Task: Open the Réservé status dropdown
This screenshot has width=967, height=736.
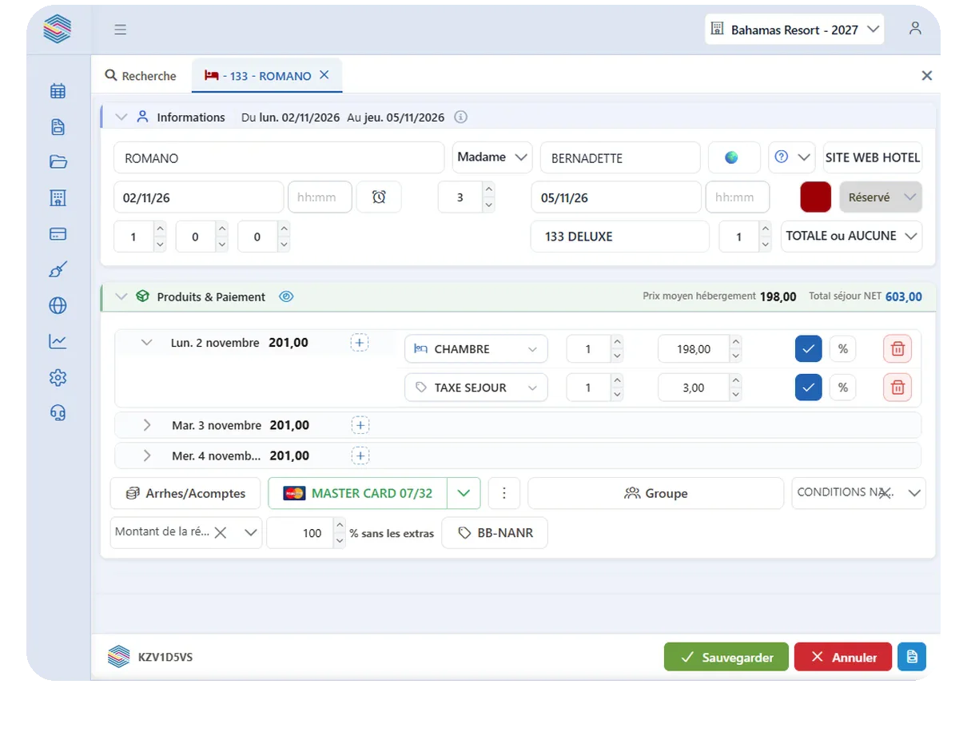Action: click(881, 197)
